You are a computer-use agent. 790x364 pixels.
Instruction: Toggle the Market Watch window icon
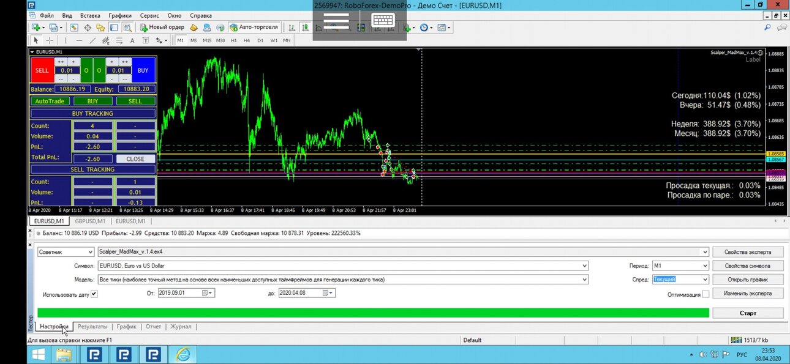pyautogui.click(x=74, y=28)
